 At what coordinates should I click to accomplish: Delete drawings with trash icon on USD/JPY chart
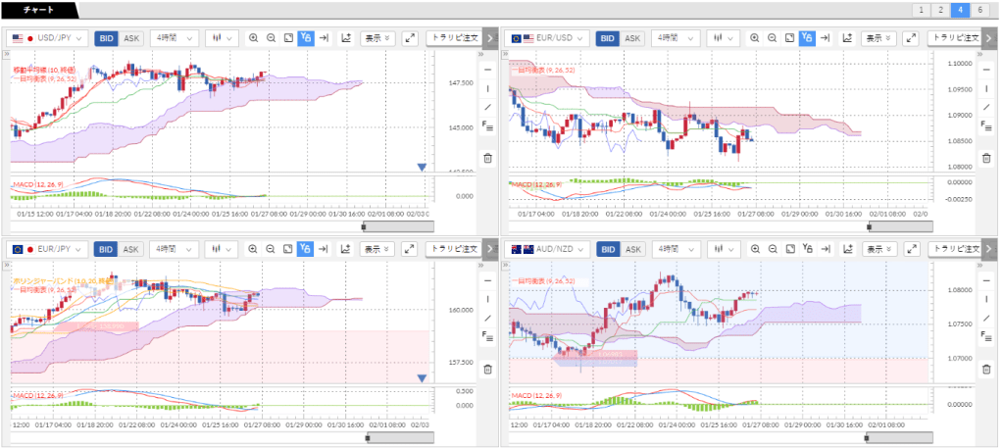487,158
